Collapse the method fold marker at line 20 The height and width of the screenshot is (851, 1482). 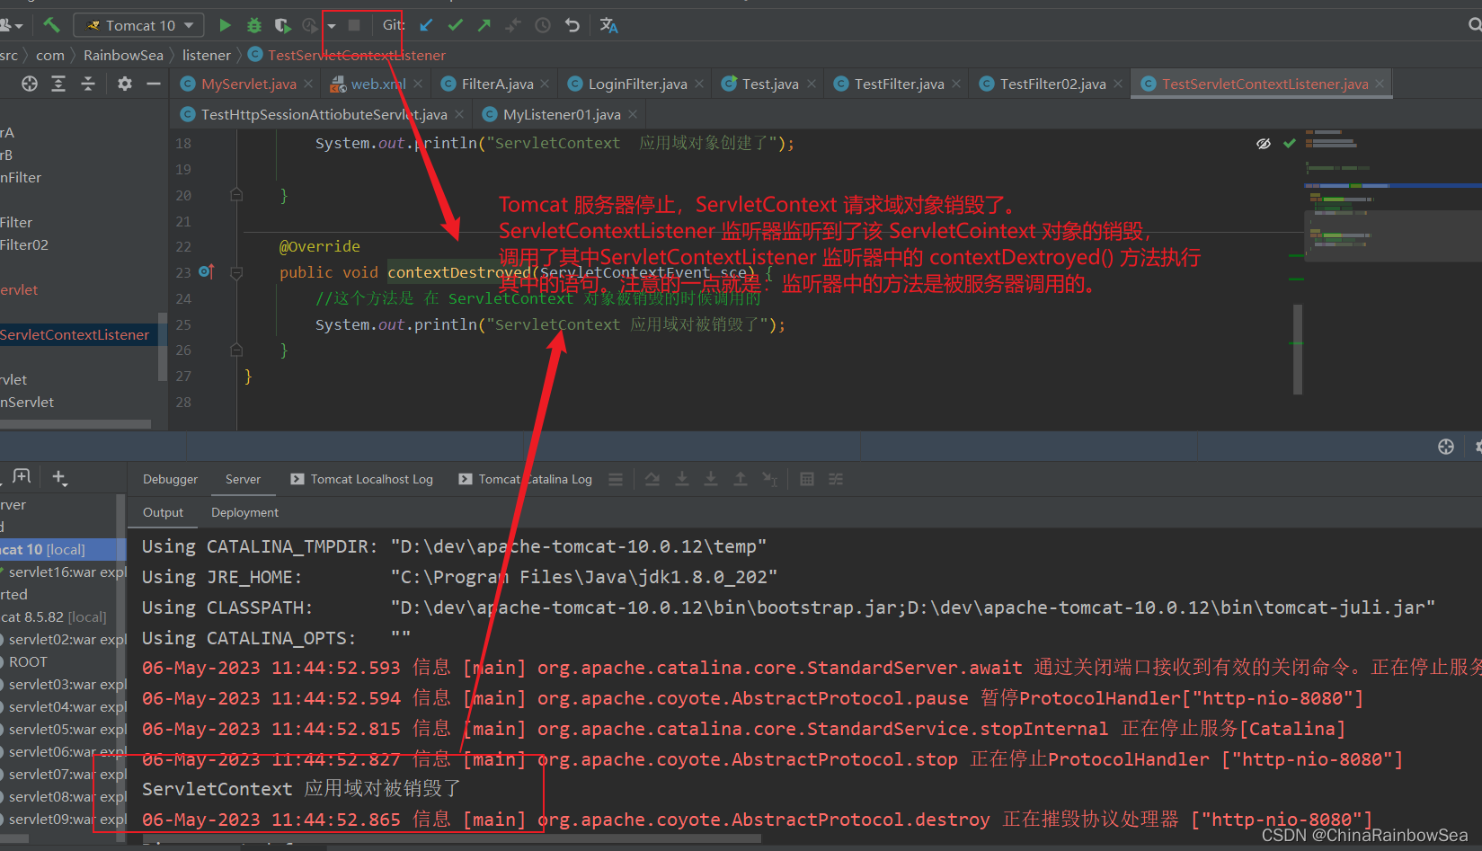click(236, 194)
